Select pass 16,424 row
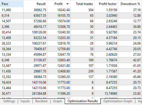The width and height of the screenshot is (142, 105). [71, 82]
